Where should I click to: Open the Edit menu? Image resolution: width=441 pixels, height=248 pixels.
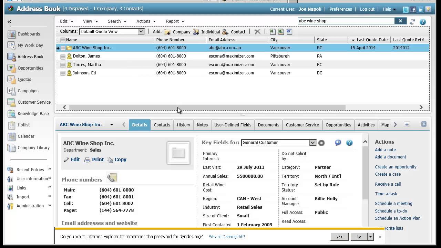(x=66, y=21)
